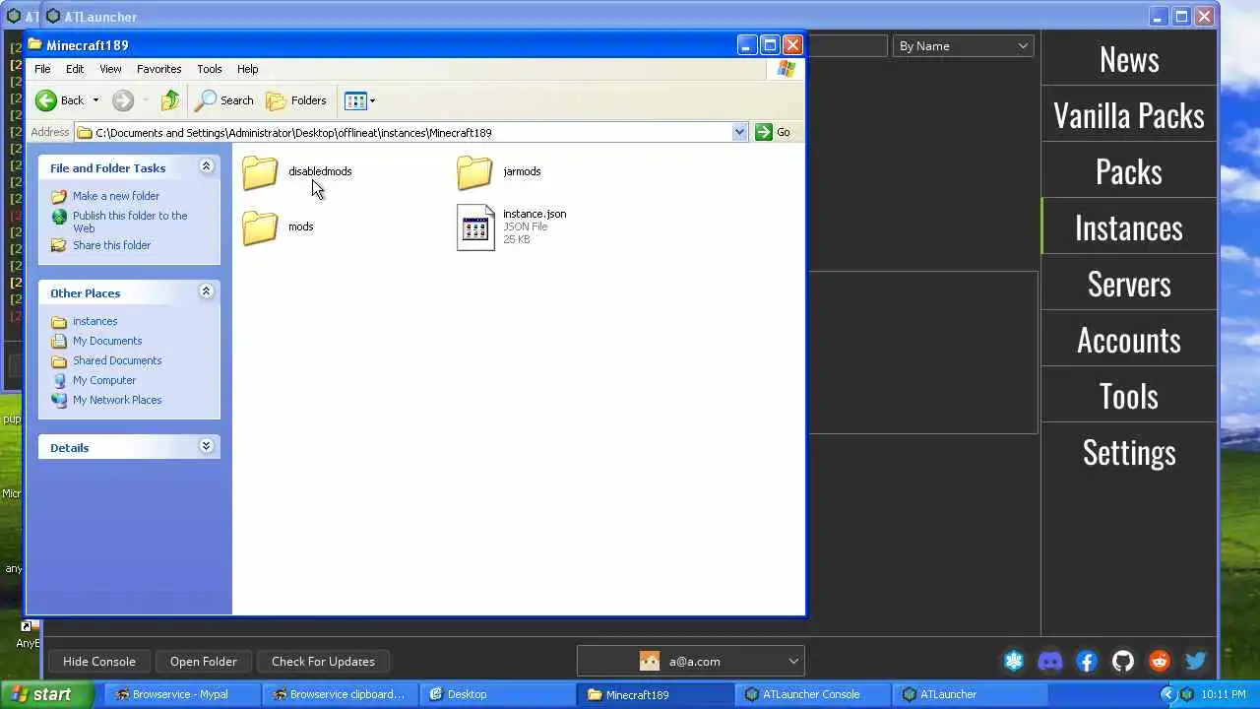Open the Views dropdown arrow

tap(372, 100)
